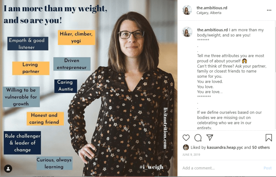This screenshot has height=177, width=276.
Task: Open the Calgary, Alberta location link
Action: [x=209, y=13]
